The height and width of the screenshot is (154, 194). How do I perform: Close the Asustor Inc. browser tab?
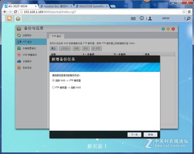coord(71,6)
